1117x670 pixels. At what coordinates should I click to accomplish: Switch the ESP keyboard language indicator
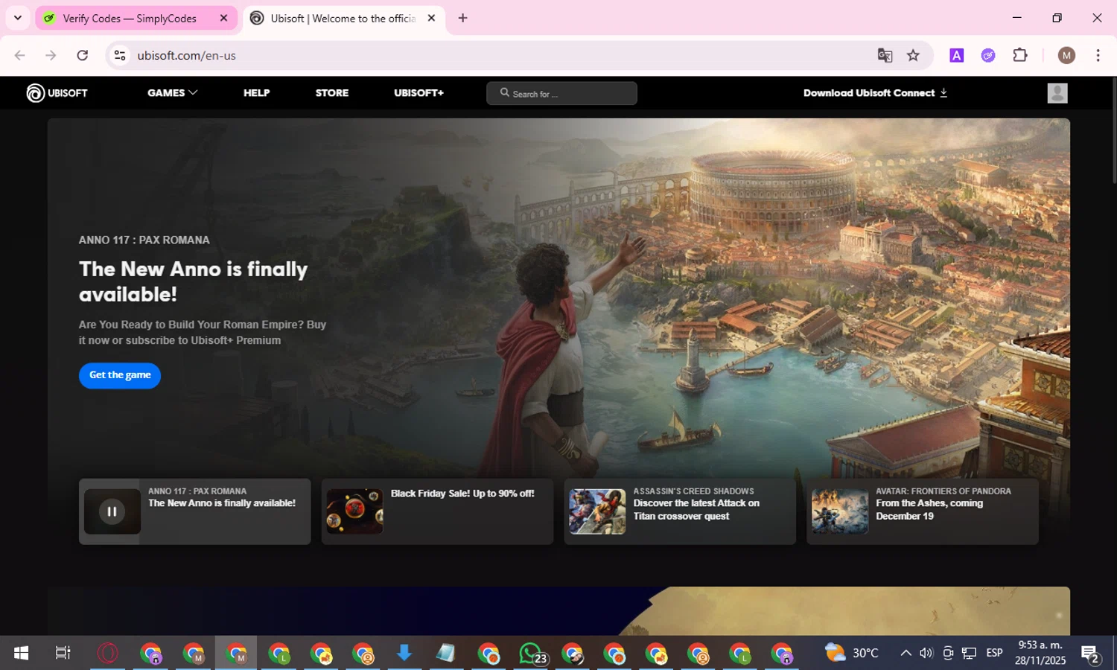click(994, 654)
